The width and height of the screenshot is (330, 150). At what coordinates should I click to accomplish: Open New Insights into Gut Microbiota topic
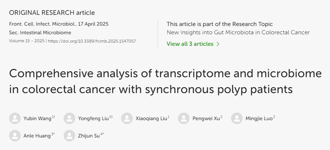238,32
